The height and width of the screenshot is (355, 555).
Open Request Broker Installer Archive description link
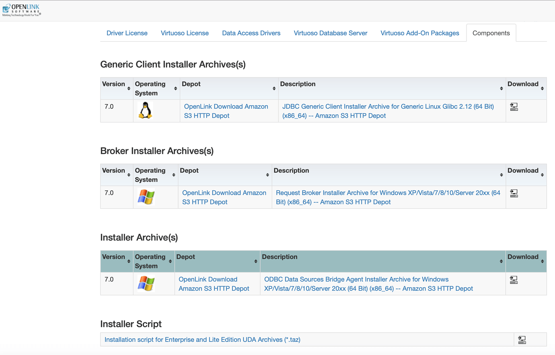coord(388,197)
